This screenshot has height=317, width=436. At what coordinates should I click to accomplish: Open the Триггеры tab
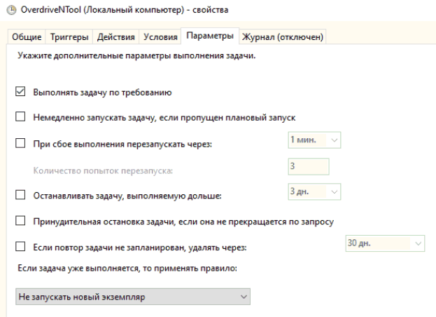point(69,36)
